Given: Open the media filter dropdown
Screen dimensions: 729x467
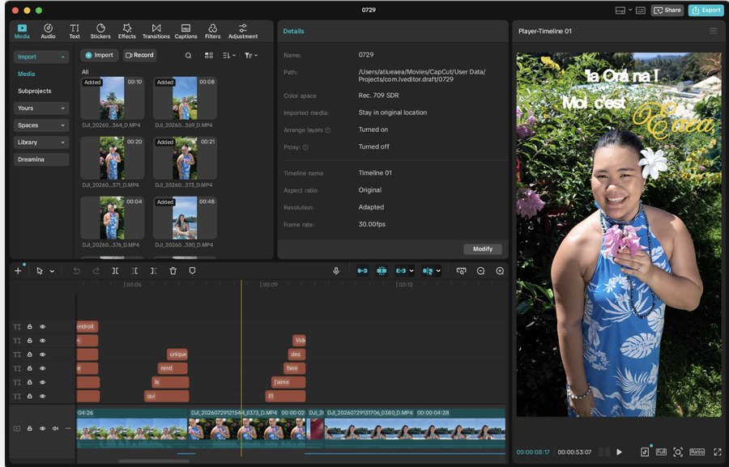Looking at the screenshot, I should click(251, 55).
